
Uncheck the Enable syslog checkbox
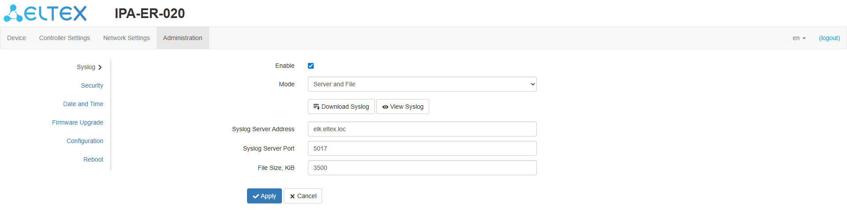311,66
